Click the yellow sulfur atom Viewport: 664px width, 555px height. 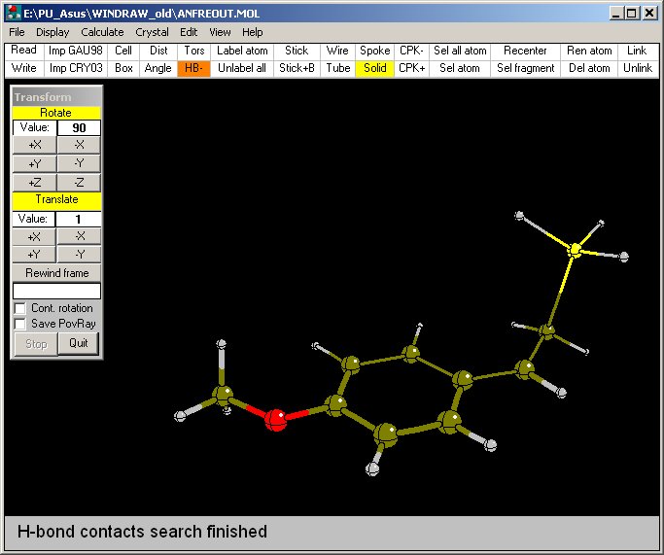tap(575, 250)
